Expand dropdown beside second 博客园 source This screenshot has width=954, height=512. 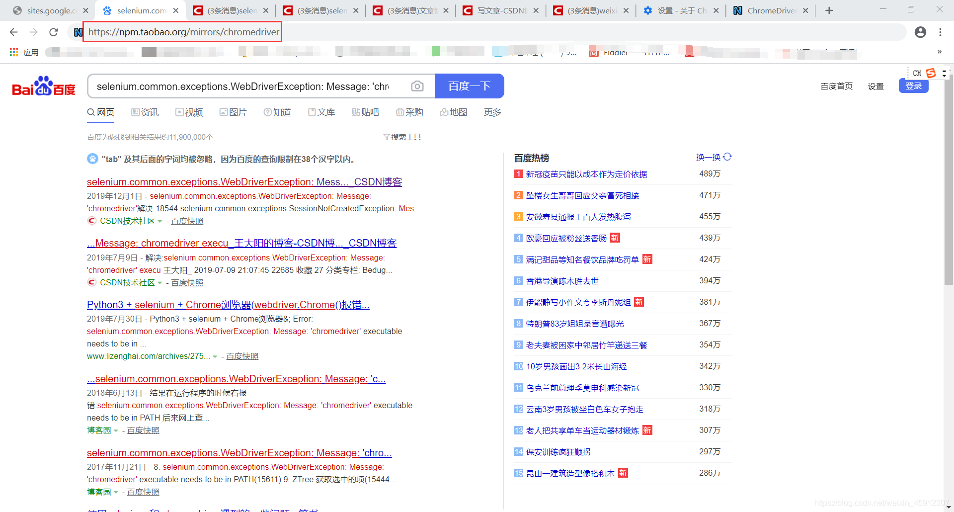[x=116, y=492]
